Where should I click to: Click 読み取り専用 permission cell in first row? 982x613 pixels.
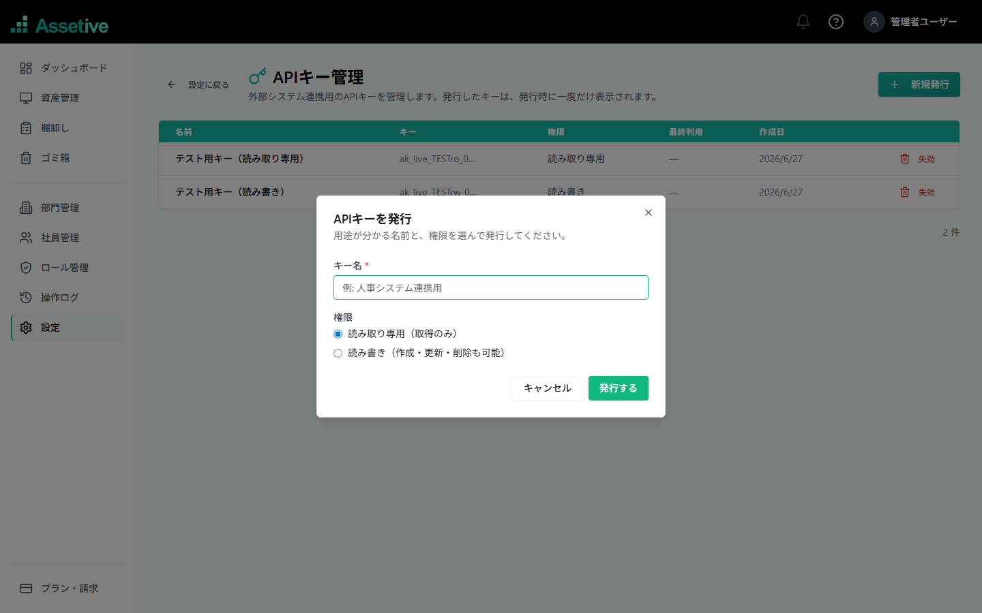576,159
